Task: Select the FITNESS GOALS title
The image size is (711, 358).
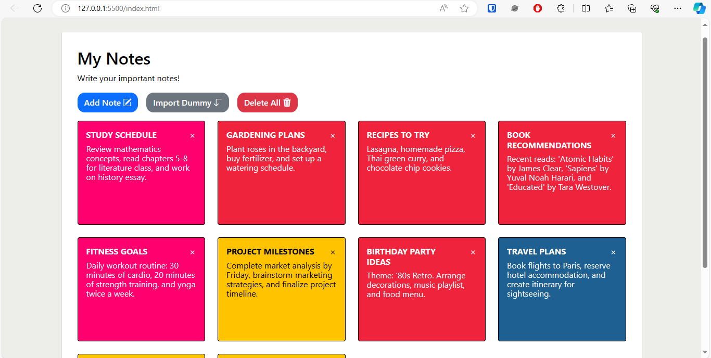Action: pyautogui.click(x=117, y=251)
